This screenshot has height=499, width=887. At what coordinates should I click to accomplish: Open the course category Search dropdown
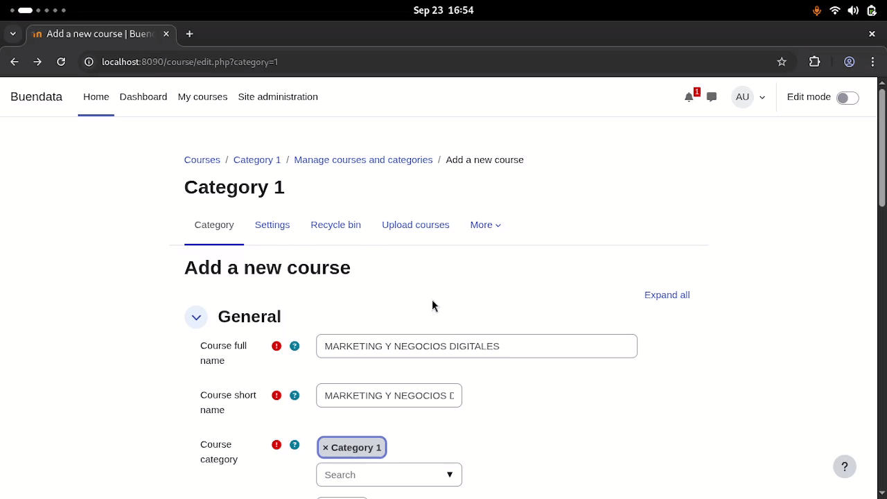coord(389,475)
